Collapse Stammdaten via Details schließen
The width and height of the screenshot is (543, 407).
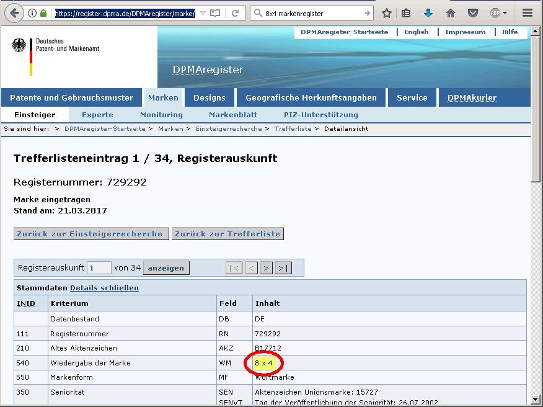104,288
